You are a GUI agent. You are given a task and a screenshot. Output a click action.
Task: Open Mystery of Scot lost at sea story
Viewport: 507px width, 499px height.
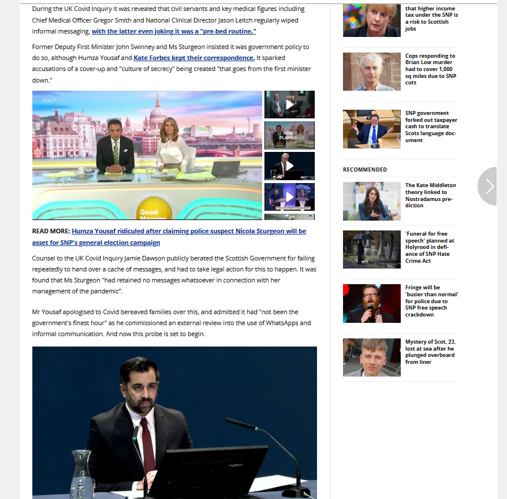[430, 352]
